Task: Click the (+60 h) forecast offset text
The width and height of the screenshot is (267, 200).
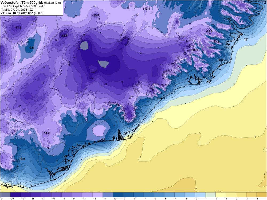Action: point(39,13)
